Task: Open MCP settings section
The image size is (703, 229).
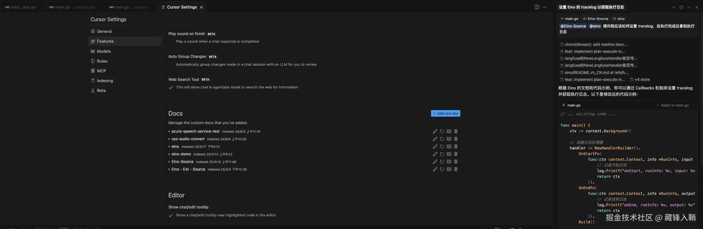Action: coord(124,71)
